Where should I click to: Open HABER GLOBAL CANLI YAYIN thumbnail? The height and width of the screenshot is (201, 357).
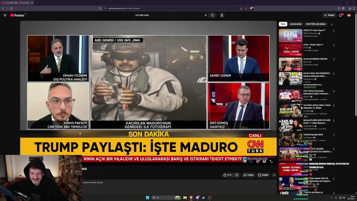291,169
